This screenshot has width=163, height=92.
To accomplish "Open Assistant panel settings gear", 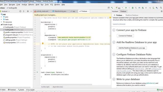I will tap(161, 11).
